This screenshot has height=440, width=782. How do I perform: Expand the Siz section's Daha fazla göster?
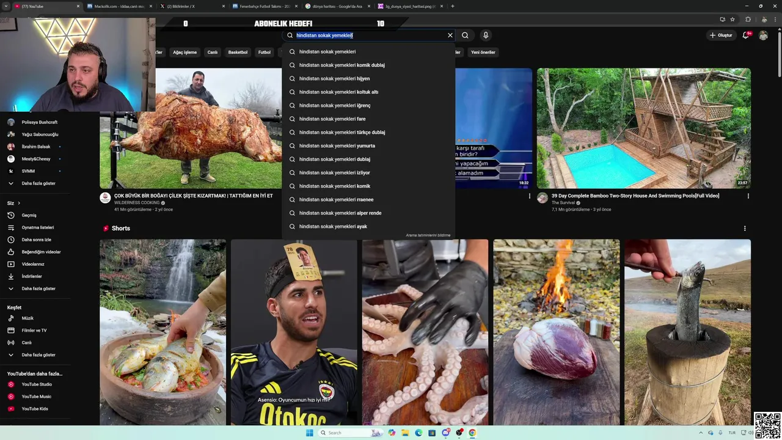click(38, 288)
